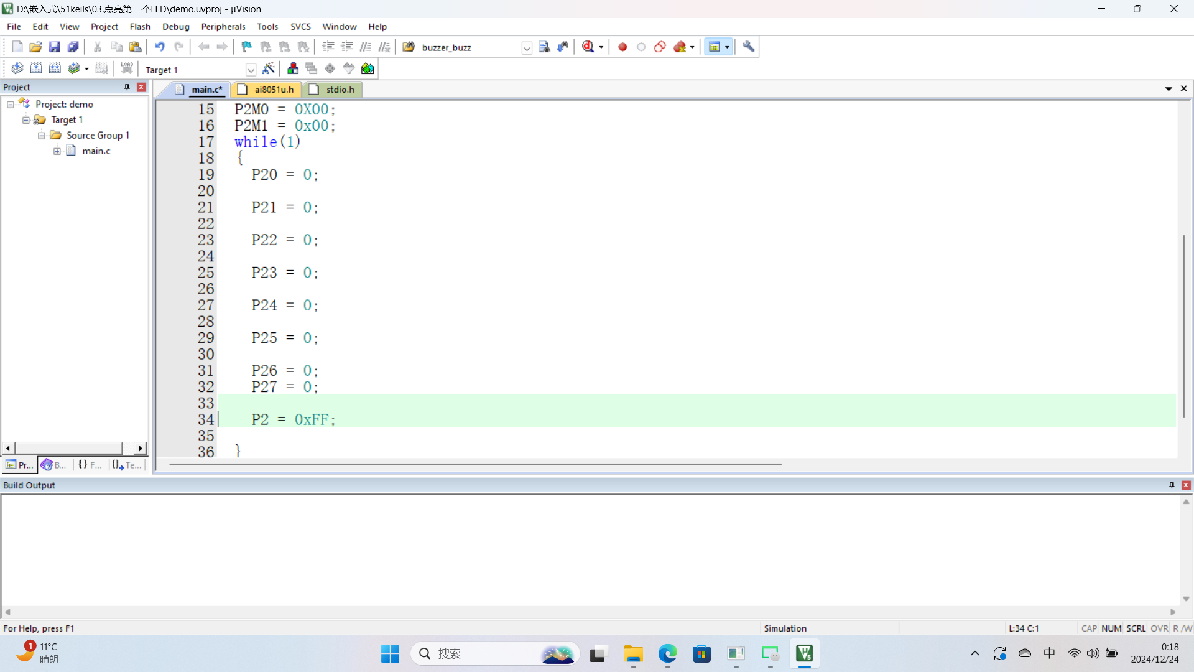Open File Explorer from taskbar
1194x672 pixels.
click(x=634, y=653)
